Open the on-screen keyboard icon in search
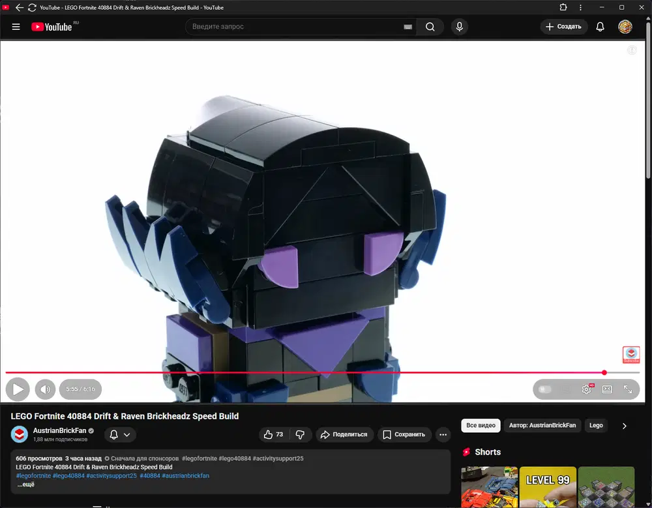Viewport: 652px width, 508px height. [x=407, y=27]
